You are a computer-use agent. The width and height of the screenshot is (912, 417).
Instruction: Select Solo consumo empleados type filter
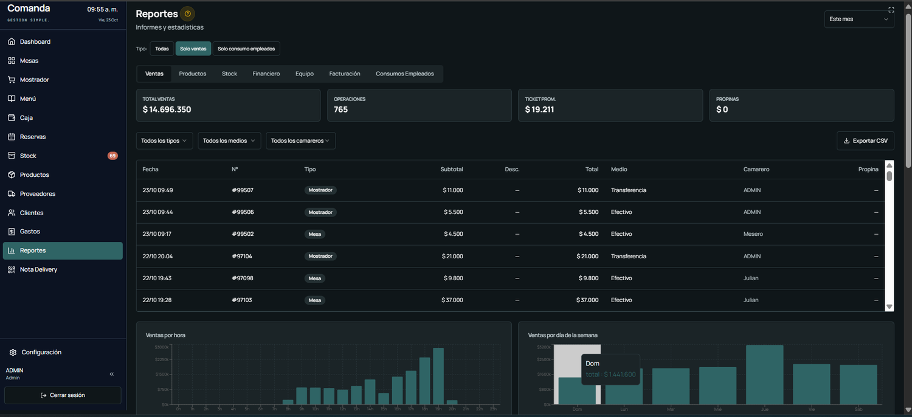246,49
